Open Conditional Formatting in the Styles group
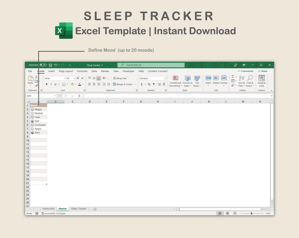 175,81
